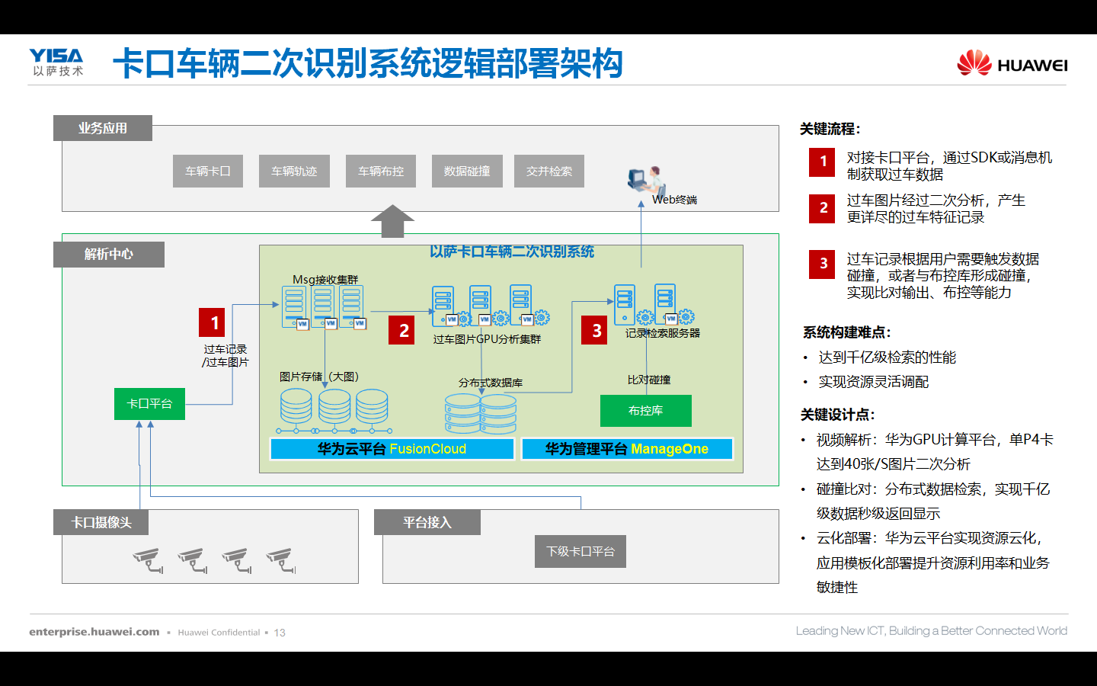The height and width of the screenshot is (686, 1097).
Task: Select the 数据碰撞 box
Action: [x=467, y=171]
